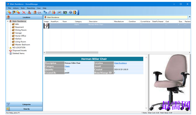
Task: Click the Categories panel icon
Action: pyautogui.click(x=8, y=104)
